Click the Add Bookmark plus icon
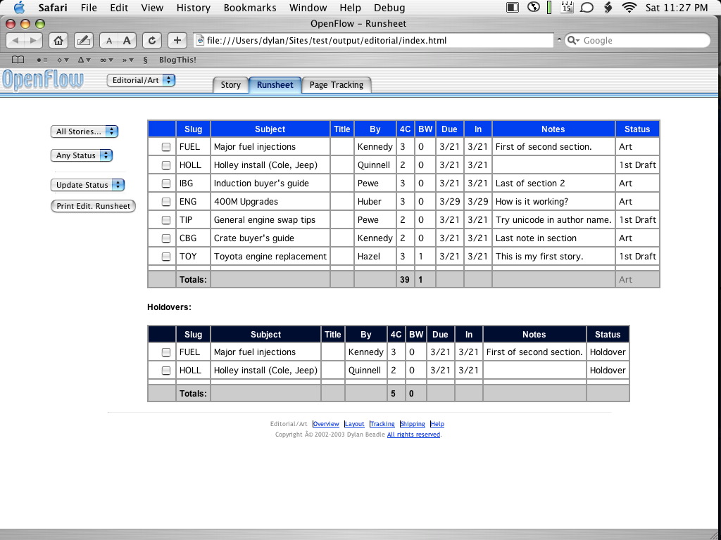 pyautogui.click(x=177, y=41)
